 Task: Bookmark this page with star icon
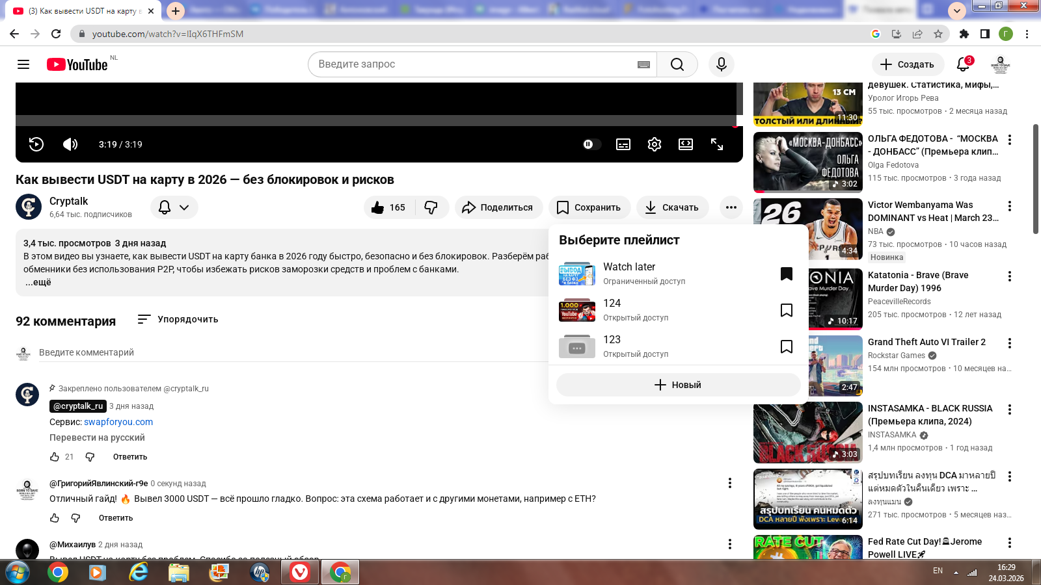[x=938, y=34]
